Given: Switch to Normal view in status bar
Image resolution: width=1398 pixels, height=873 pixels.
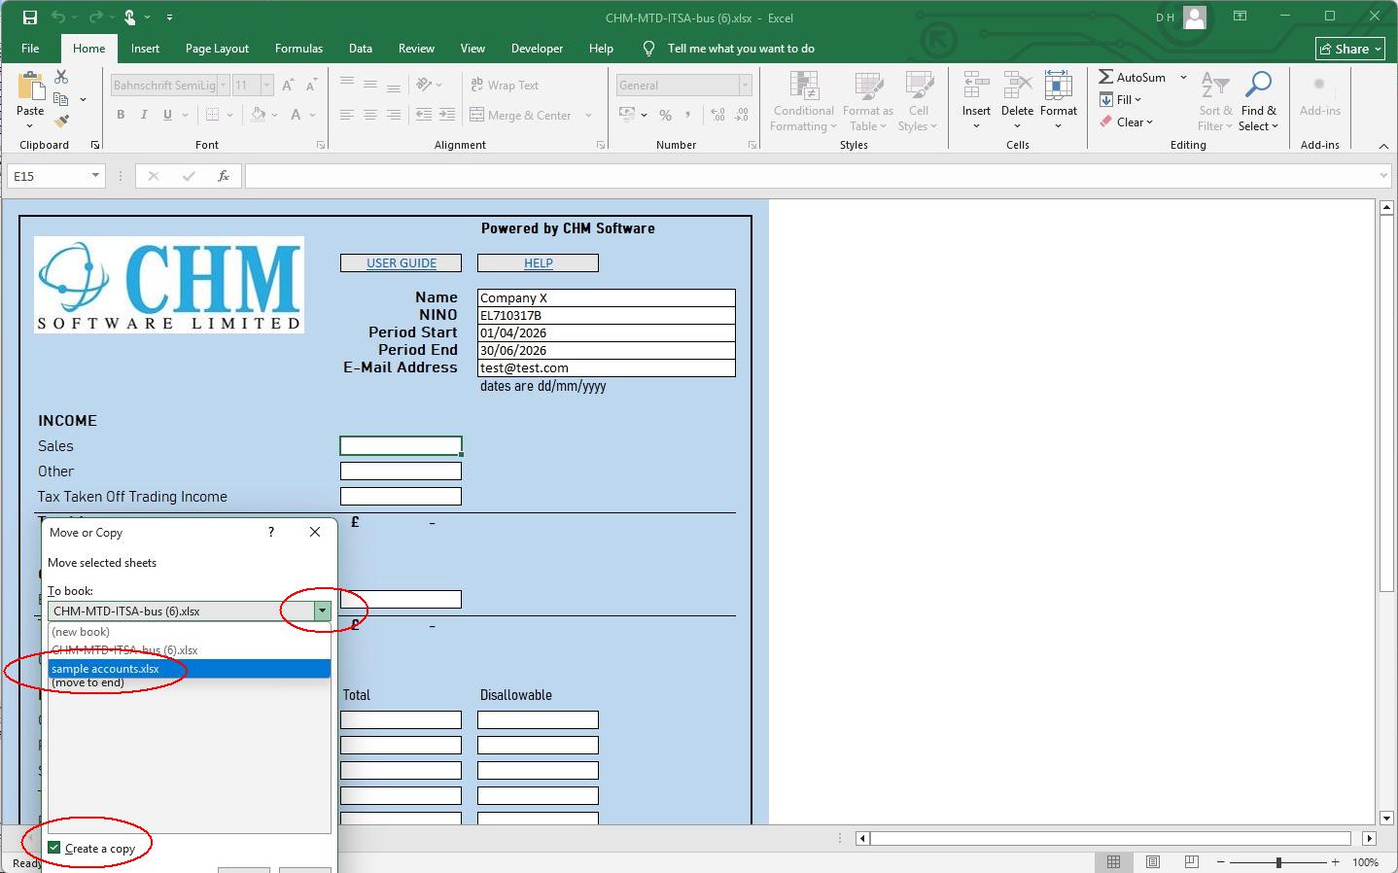Looking at the screenshot, I should click(1114, 862).
